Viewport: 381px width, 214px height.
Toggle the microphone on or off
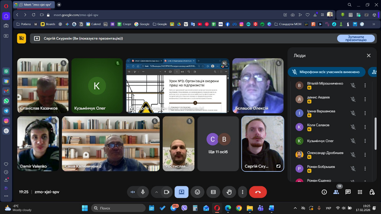point(143,192)
